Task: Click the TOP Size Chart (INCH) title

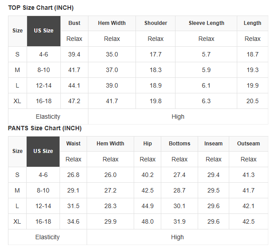Action: tap(41, 8)
